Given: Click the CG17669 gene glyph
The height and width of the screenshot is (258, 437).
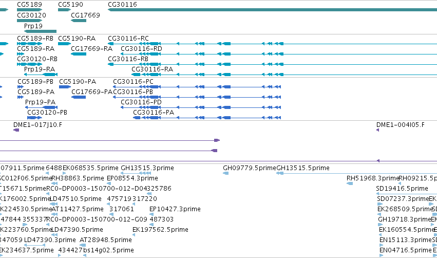Looking at the screenshot, I should (x=79, y=21).
